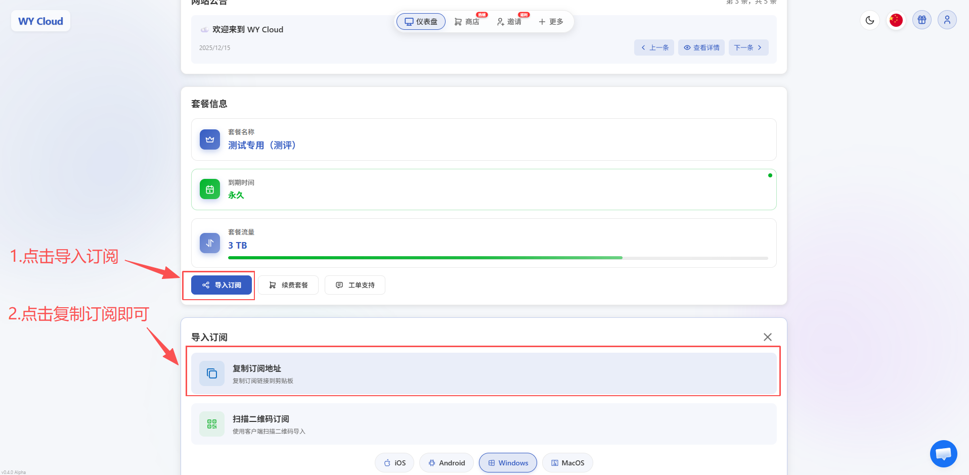Image resolution: width=969 pixels, height=475 pixels.
Task: Expand the 更多 menu
Action: click(551, 22)
